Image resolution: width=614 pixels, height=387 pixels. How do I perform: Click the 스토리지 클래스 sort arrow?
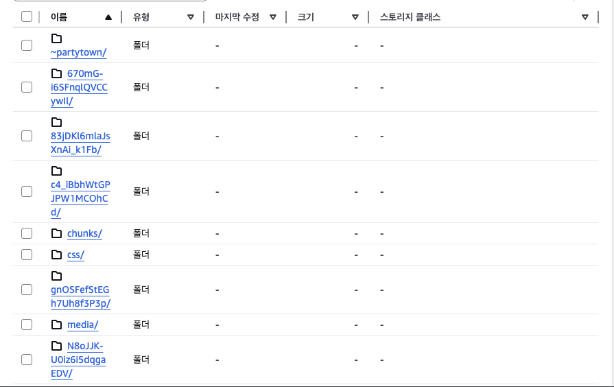(585, 17)
